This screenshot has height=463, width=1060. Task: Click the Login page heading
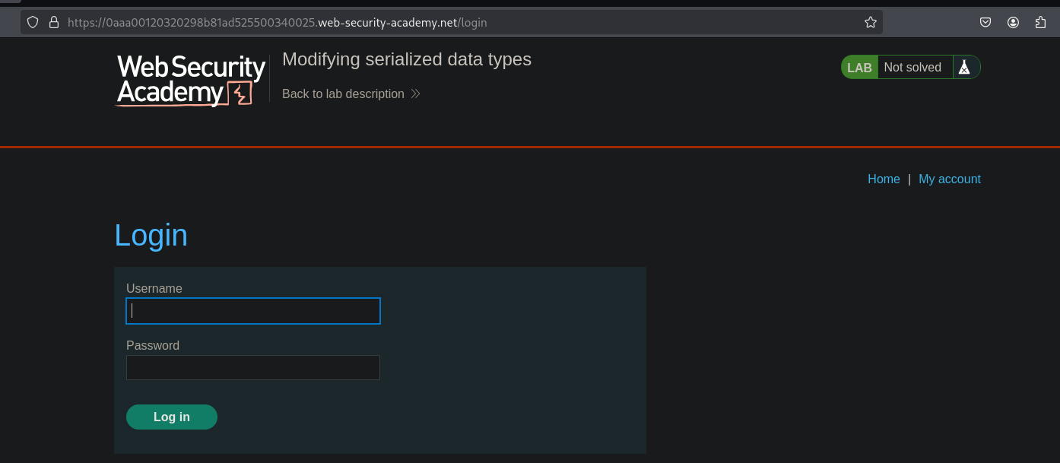click(x=151, y=236)
